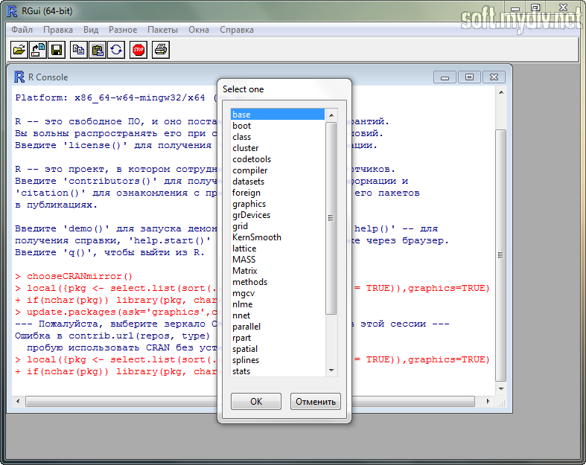Select nnet in the package list

(278, 315)
